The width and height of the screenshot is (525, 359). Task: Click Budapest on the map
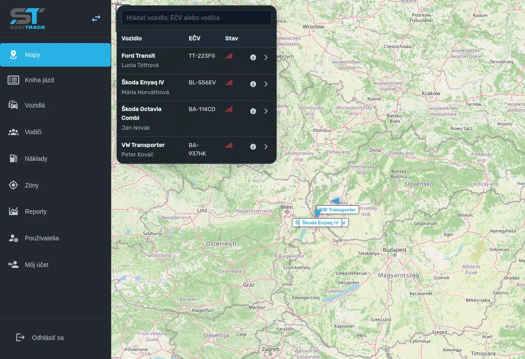395,250
